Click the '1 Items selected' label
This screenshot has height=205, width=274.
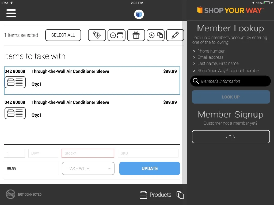(x=21, y=35)
